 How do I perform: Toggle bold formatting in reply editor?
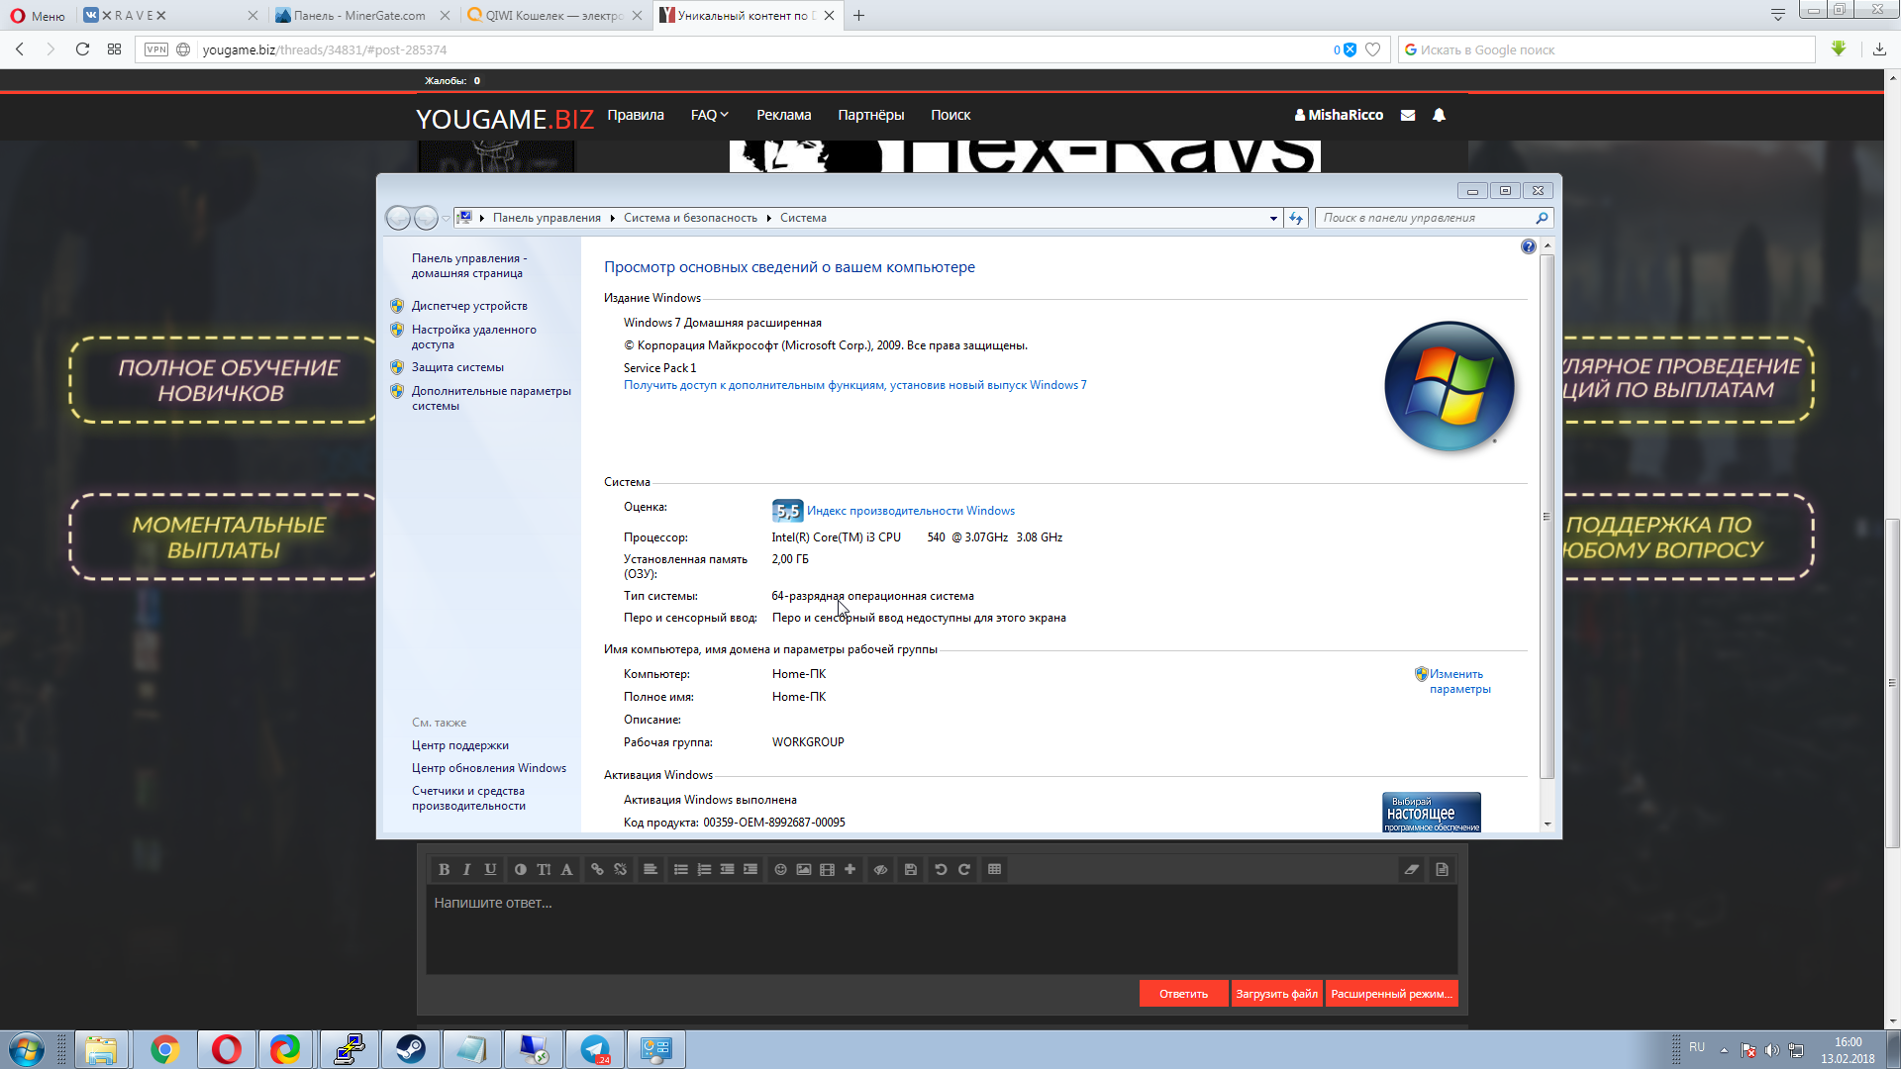pos(444,869)
